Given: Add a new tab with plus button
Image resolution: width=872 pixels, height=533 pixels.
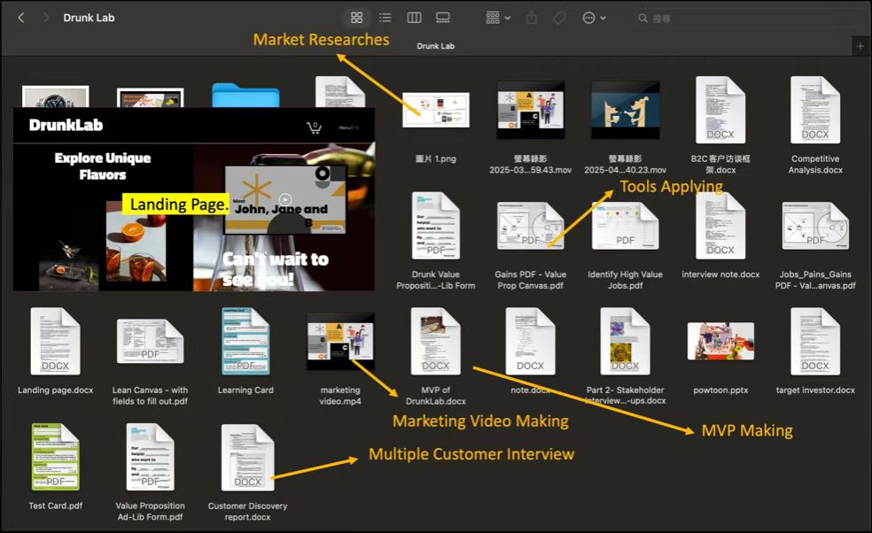Looking at the screenshot, I should click(x=860, y=46).
